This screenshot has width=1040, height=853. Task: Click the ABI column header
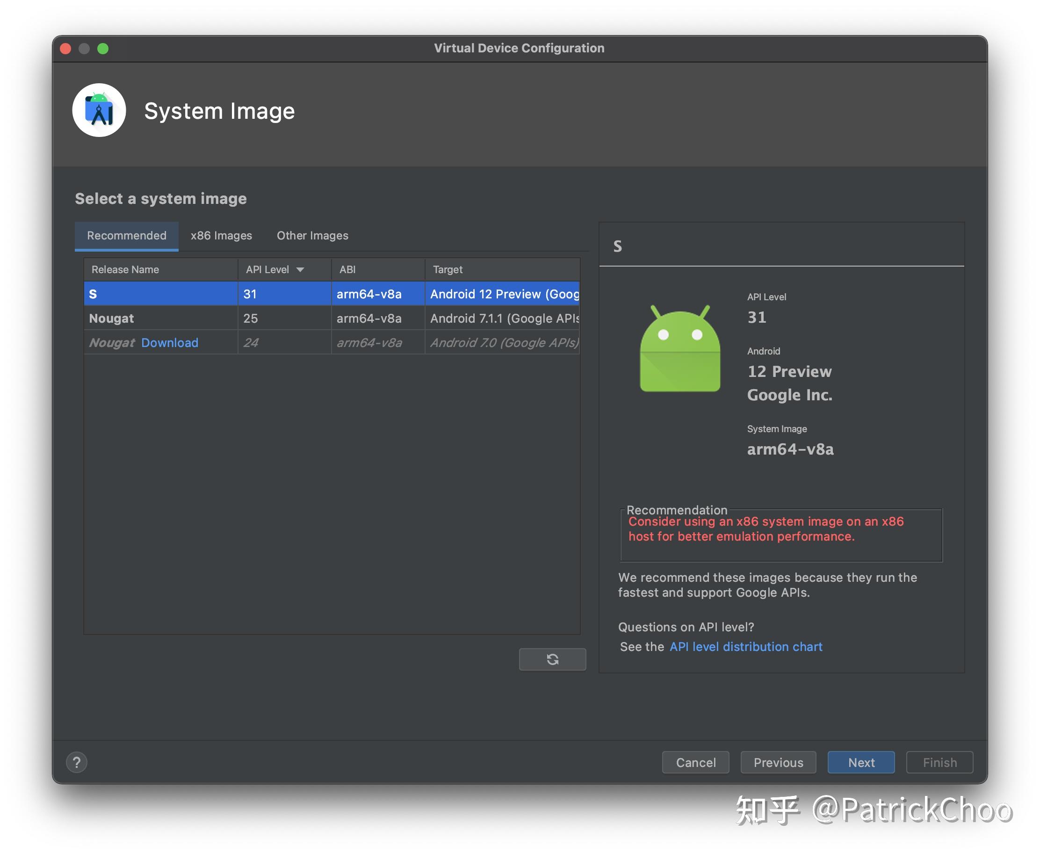coord(347,269)
